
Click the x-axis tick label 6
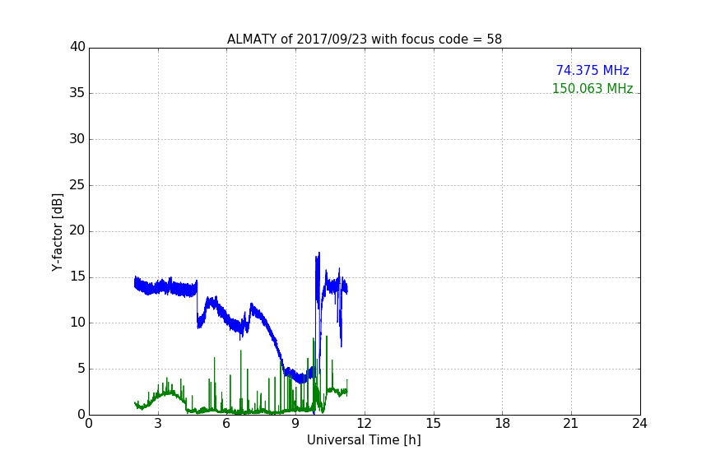click(x=226, y=424)
